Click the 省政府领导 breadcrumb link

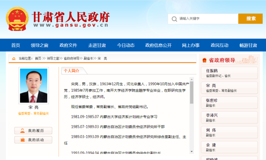click(x=71, y=58)
